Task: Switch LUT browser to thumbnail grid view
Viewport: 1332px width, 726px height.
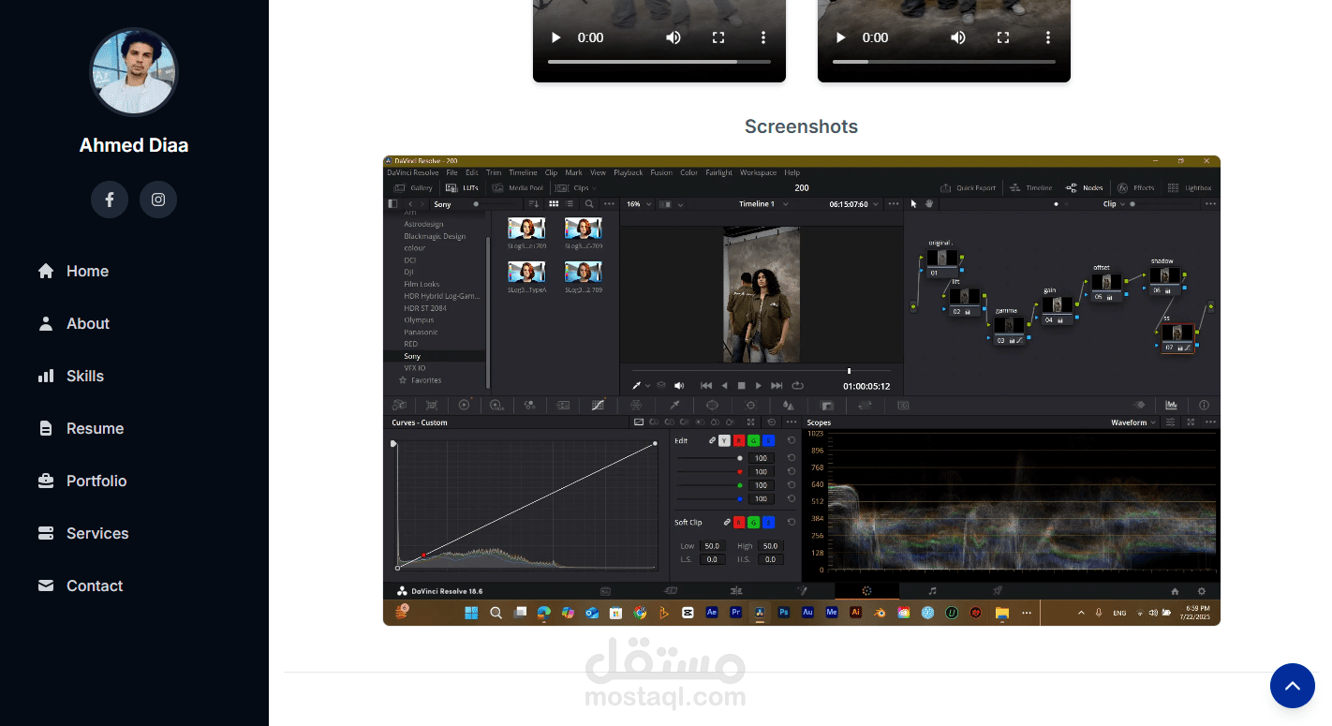Action: [x=554, y=203]
